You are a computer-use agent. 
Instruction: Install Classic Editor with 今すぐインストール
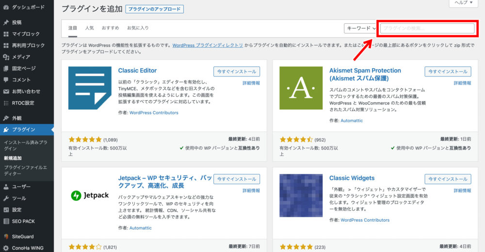(x=237, y=72)
